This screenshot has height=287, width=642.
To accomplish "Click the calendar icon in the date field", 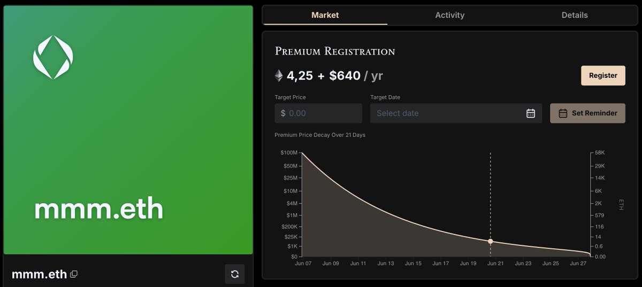I will pos(531,113).
